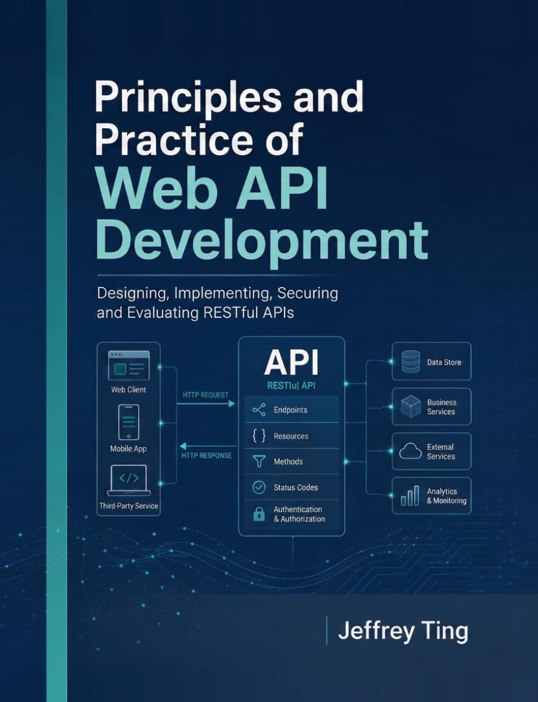Click the "Status Codes" label
The width and height of the screenshot is (538, 702).
295,488
